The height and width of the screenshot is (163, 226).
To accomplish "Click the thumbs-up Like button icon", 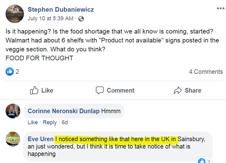I will click(x=34, y=90).
